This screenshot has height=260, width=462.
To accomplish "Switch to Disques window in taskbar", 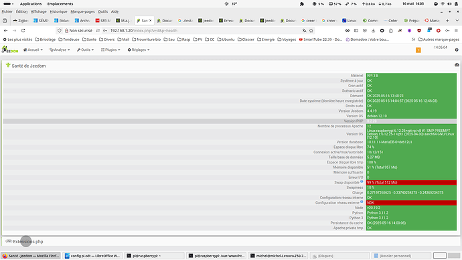I will pyautogui.click(x=339, y=255).
